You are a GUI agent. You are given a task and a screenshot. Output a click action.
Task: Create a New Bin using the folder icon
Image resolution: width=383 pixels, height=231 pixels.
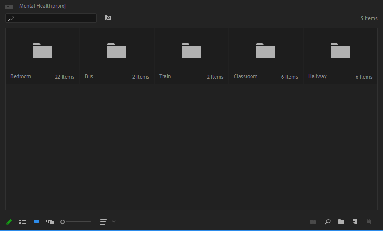(341, 221)
